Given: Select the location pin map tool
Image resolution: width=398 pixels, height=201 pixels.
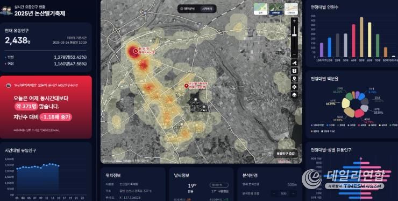Looking at the screenshot, I should point(294,79).
